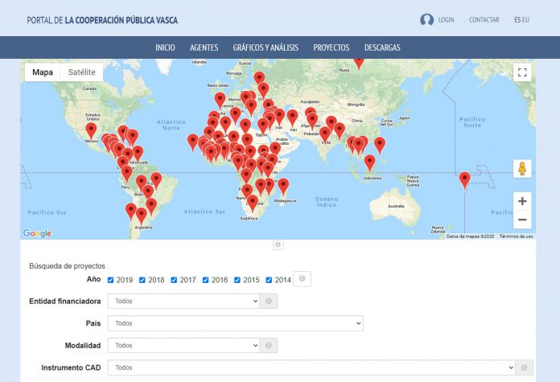
Task: Click the lone pin in the Pacific Ocean
Action: click(x=464, y=179)
